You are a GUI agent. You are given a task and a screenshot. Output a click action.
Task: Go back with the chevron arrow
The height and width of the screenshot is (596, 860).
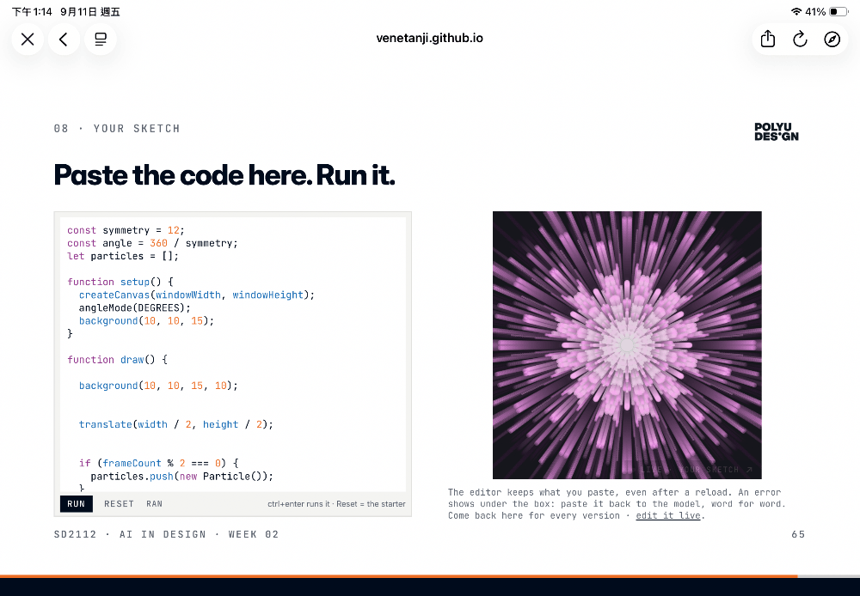64,39
